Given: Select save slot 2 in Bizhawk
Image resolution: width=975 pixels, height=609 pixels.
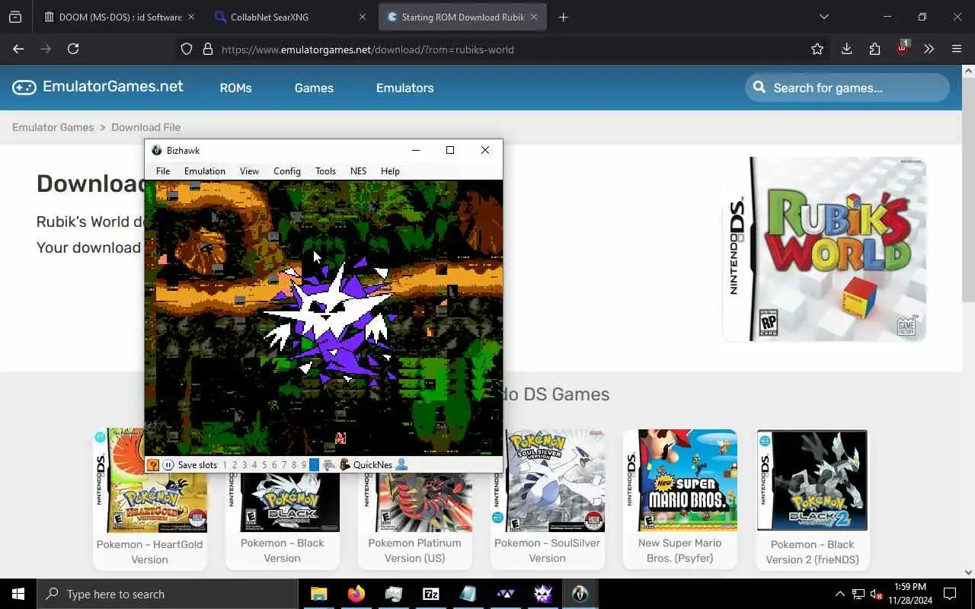Looking at the screenshot, I should point(235,465).
